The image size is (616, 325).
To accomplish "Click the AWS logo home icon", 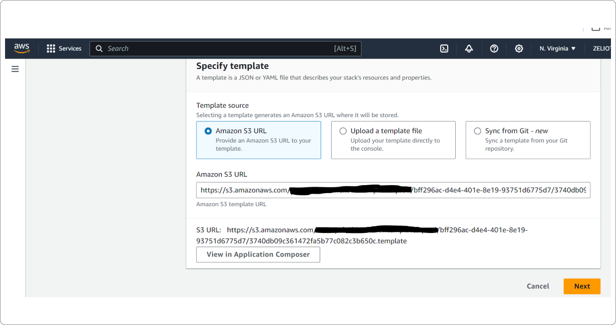I will click(x=21, y=48).
